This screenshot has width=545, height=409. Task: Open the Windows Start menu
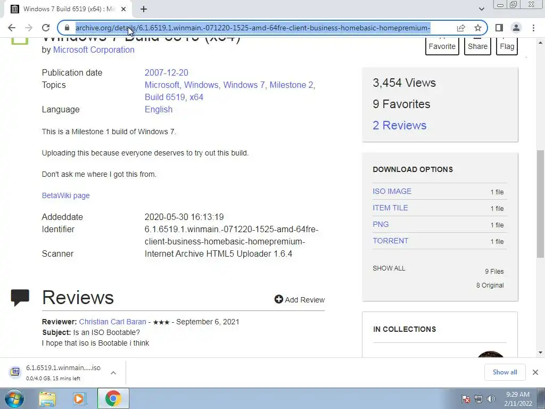click(14, 399)
